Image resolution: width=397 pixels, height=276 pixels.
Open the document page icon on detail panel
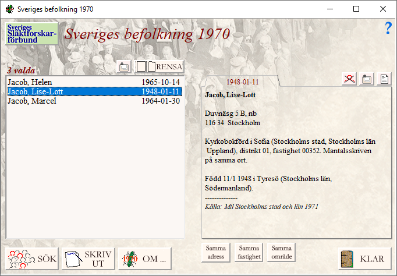tap(384, 79)
